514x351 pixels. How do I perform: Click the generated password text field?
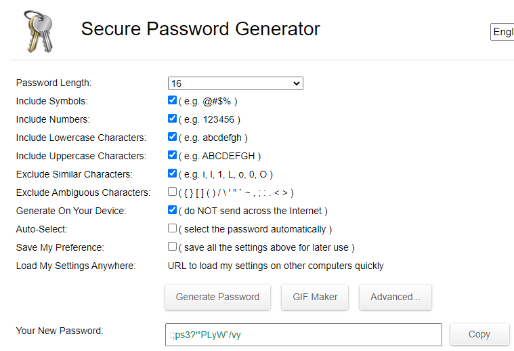(x=303, y=334)
